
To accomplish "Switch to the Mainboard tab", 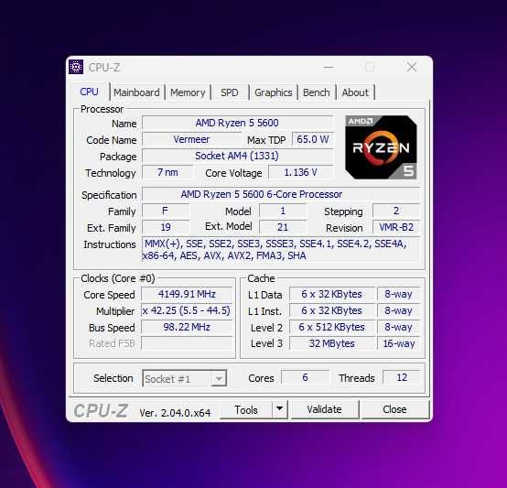I will [136, 92].
